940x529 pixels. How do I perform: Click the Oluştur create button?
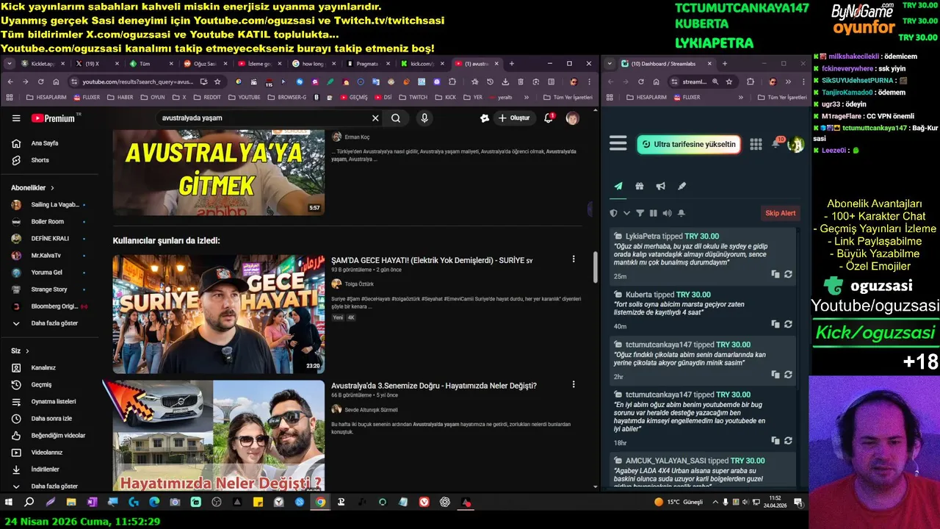513,118
